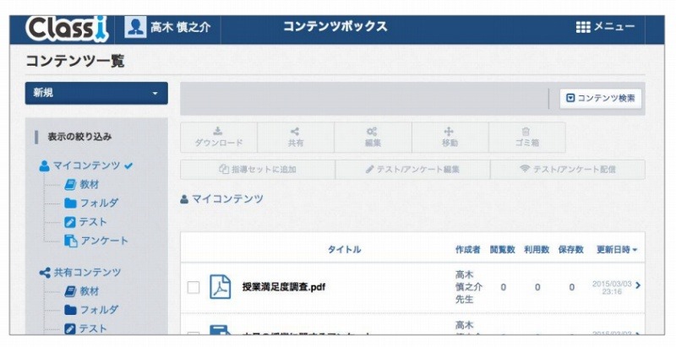The image size is (676, 347).
Task: Sort by 保存数 column header
Action: click(571, 250)
